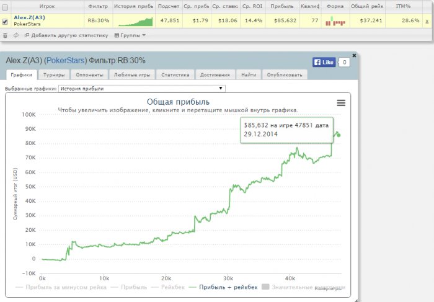
Task: Click the refresh icon below the table
Action: (15, 35)
